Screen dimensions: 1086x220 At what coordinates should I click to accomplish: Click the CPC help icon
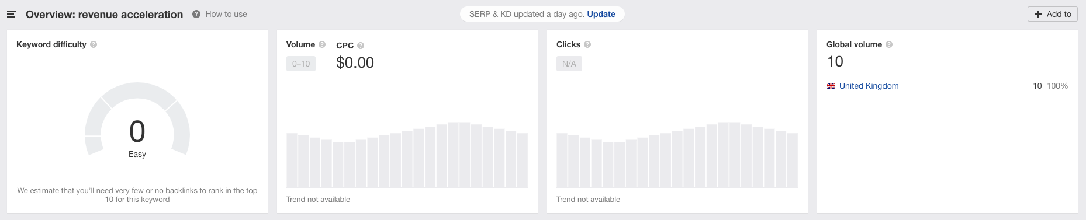(361, 46)
